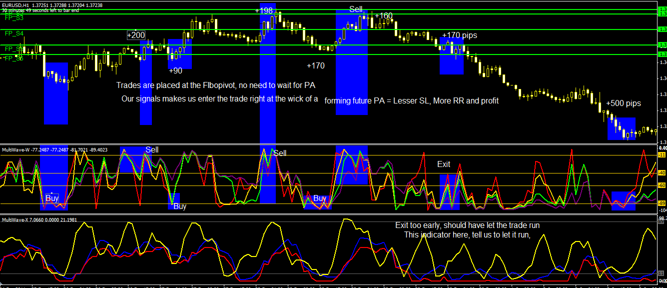Click the -89 level value on MultiWave-W scale

point(662,203)
